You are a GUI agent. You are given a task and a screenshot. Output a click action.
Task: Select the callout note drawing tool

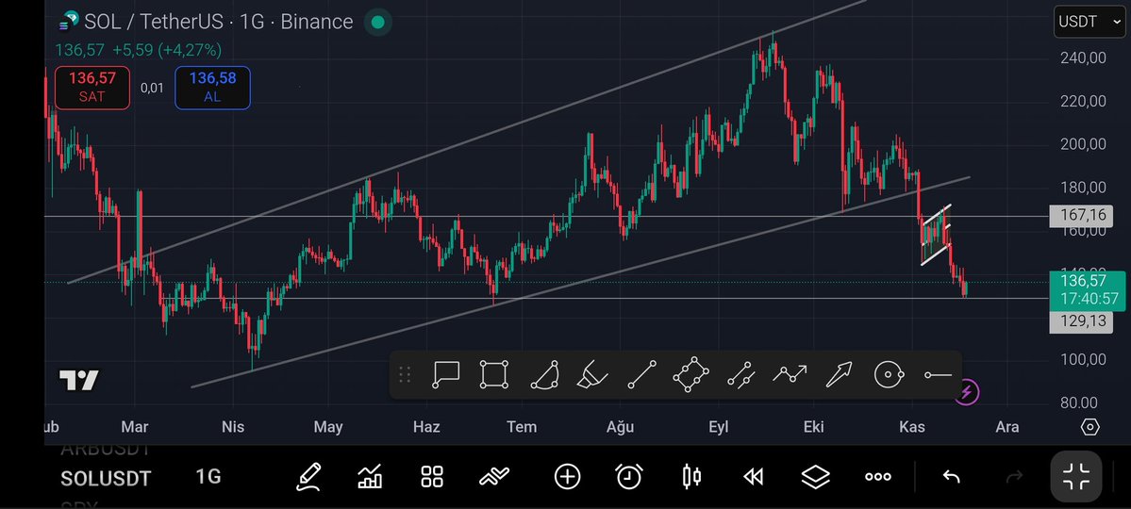tap(446, 375)
